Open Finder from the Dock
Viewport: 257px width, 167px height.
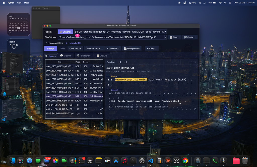pos(12,161)
